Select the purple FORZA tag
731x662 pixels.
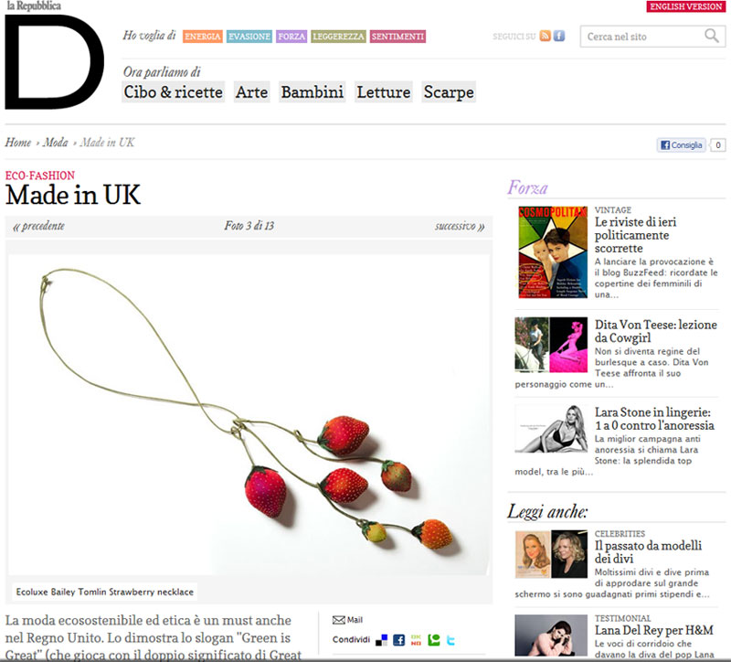point(291,37)
